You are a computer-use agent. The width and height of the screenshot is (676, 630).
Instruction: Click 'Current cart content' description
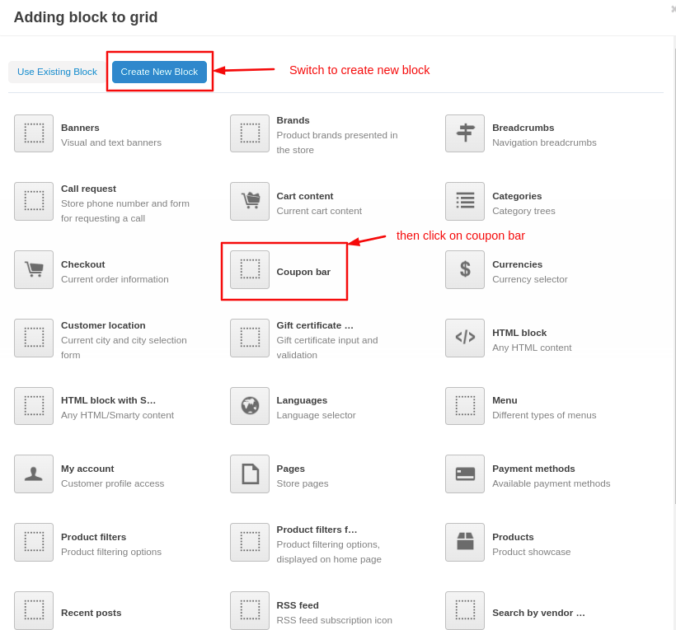pos(319,211)
